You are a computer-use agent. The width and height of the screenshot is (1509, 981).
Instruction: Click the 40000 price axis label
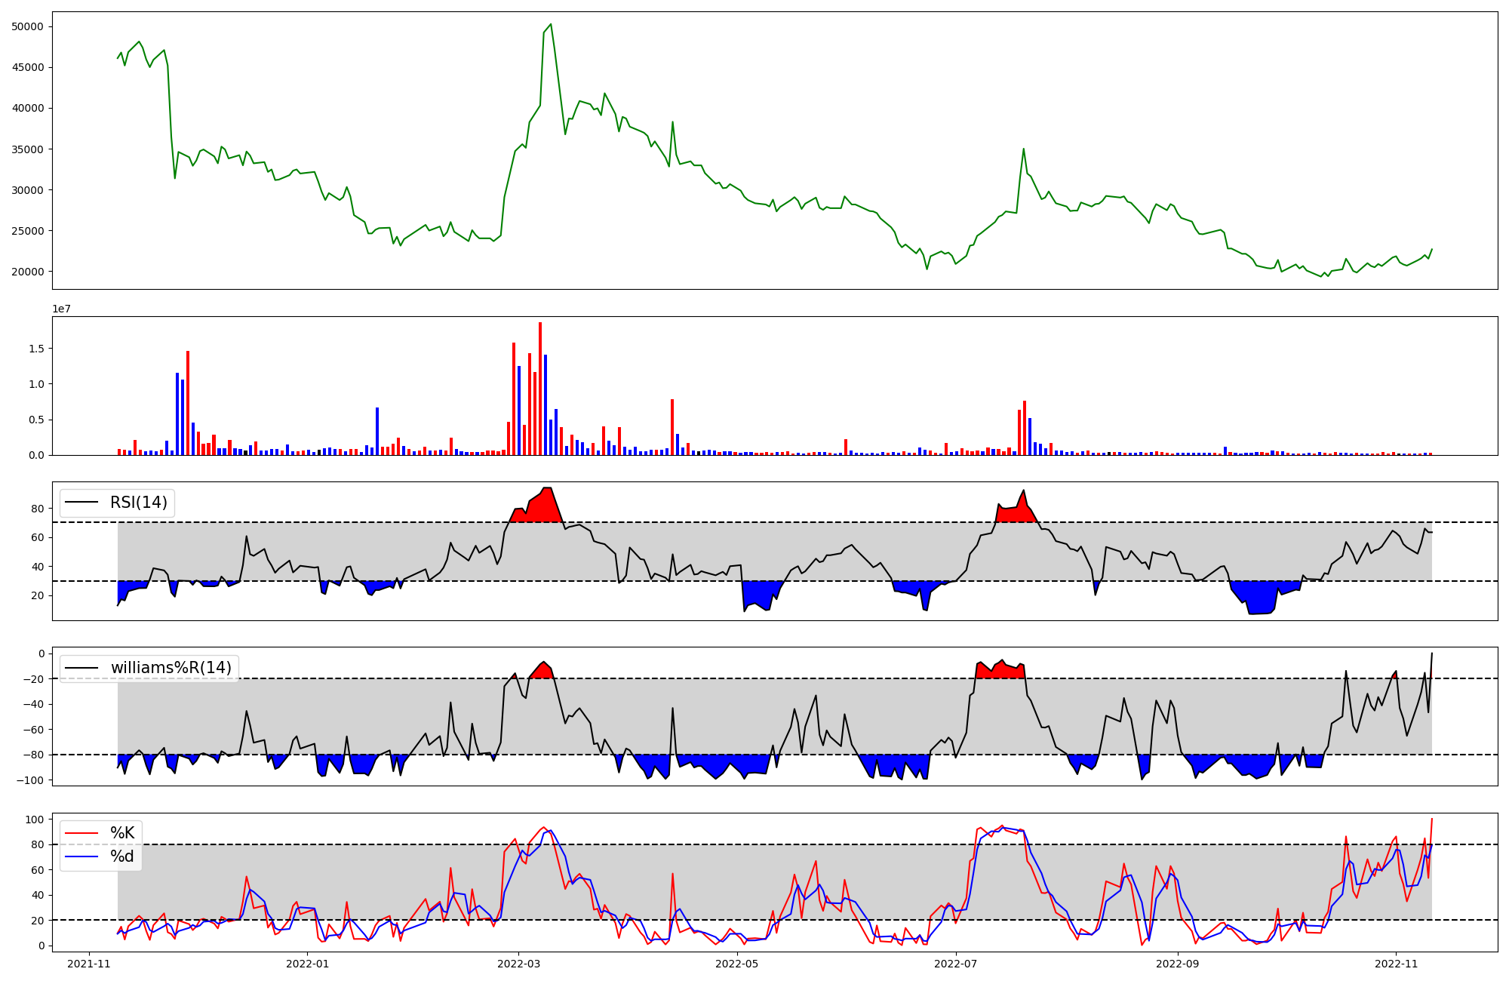pos(28,108)
